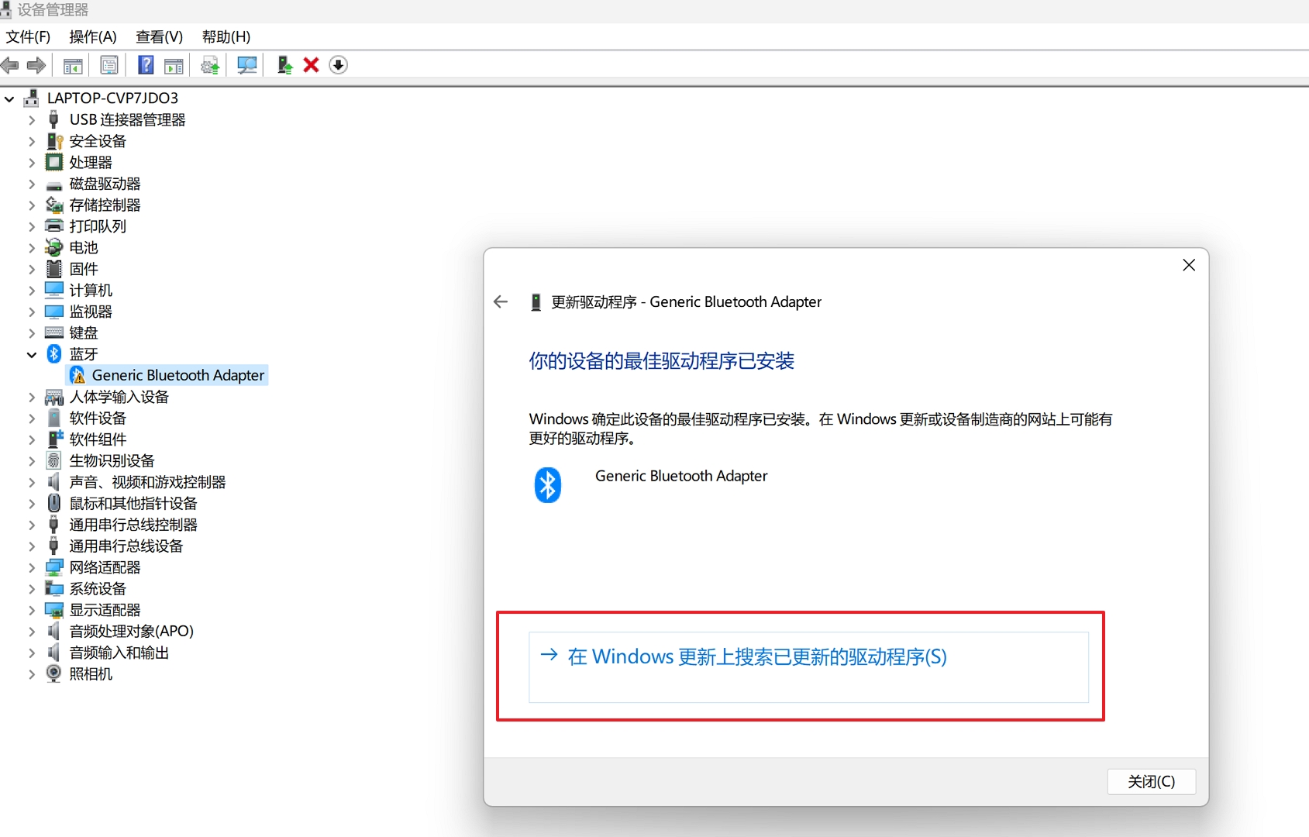Open the 帮助(H) menu
The height and width of the screenshot is (837, 1309).
pyautogui.click(x=226, y=36)
